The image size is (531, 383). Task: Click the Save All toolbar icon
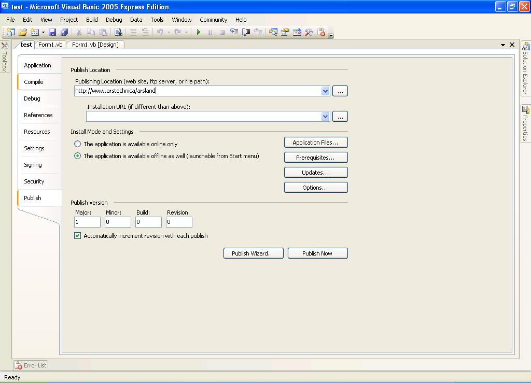point(64,32)
